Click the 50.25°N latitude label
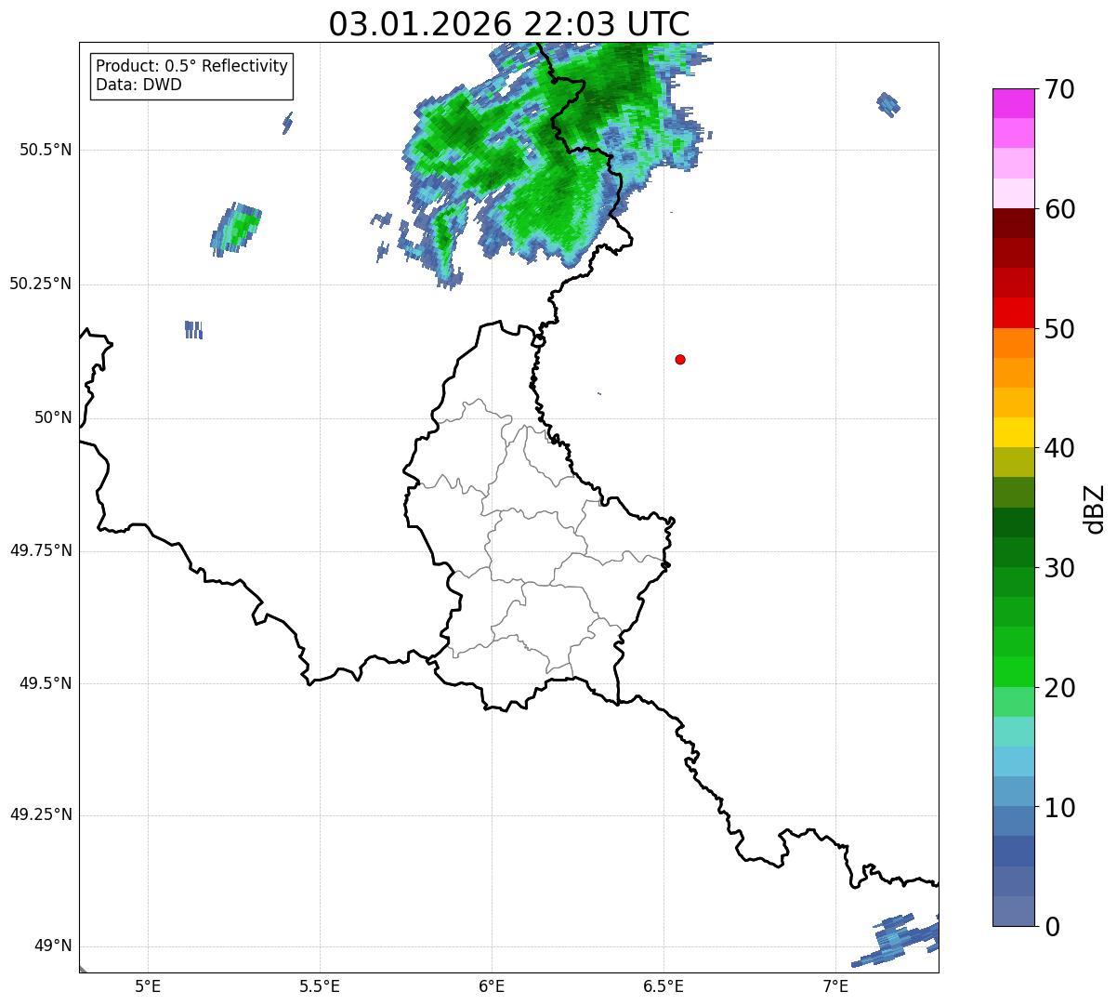Screen dimensions: 1117x1005 pyautogui.click(x=41, y=284)
